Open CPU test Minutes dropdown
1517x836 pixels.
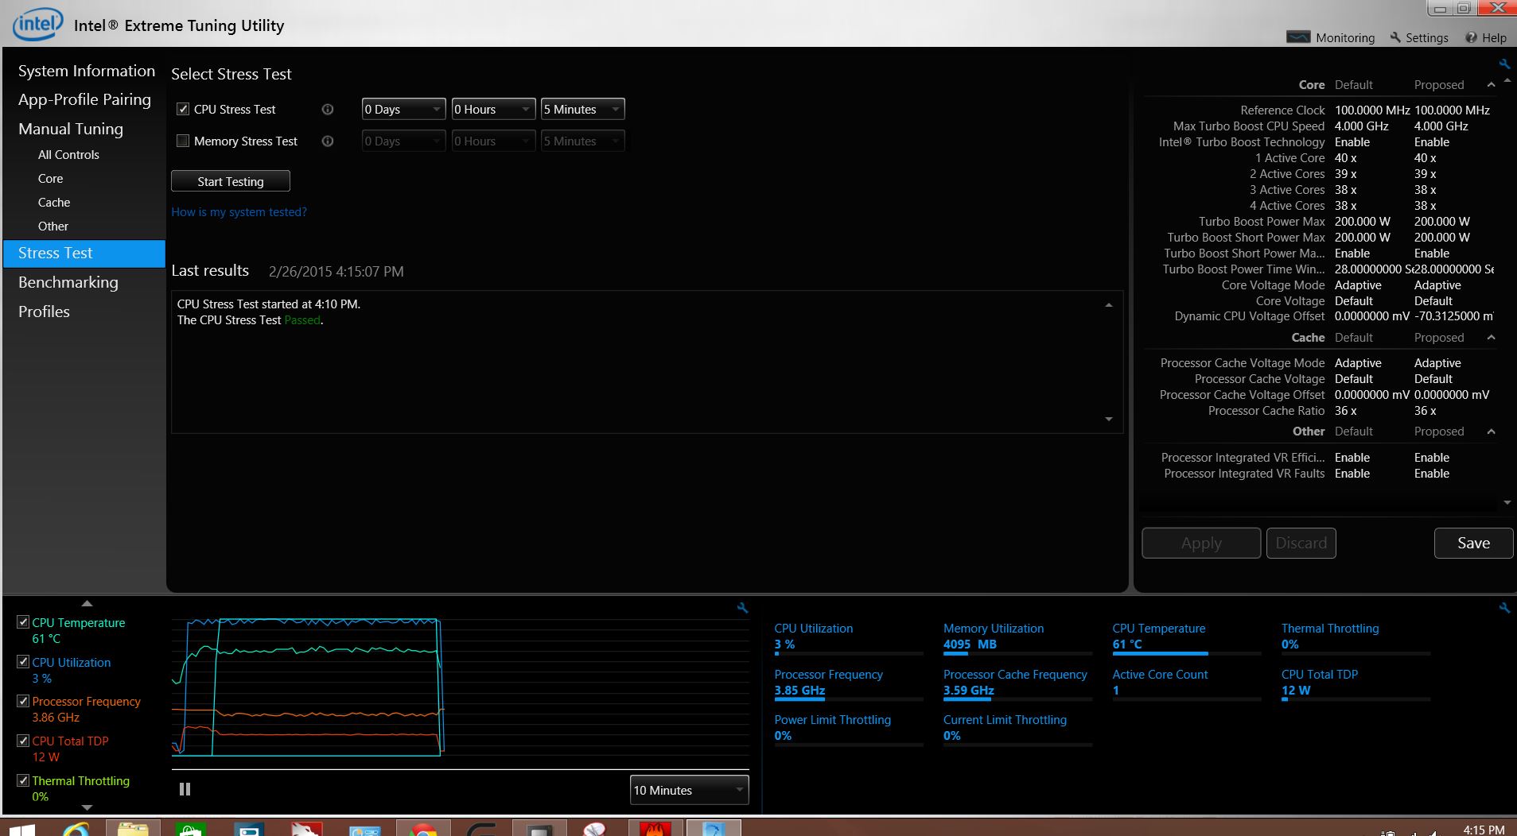pos(582,109)
